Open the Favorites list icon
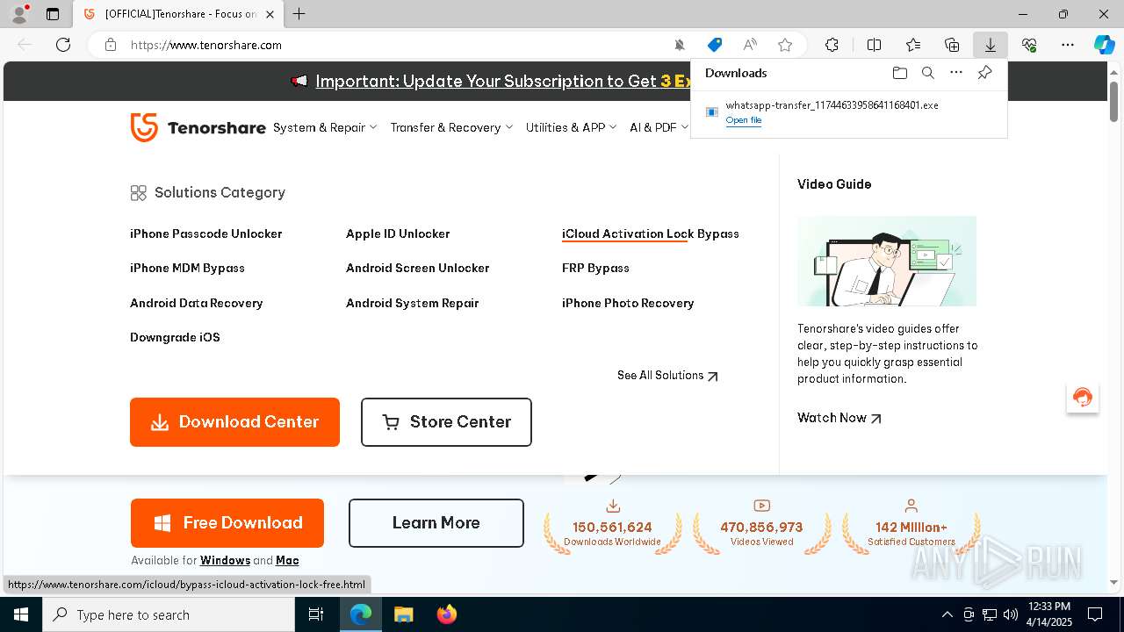Image resolution: width=1124 pixels, height=632 pixels. pyautogui.click(x=913, y=45)
